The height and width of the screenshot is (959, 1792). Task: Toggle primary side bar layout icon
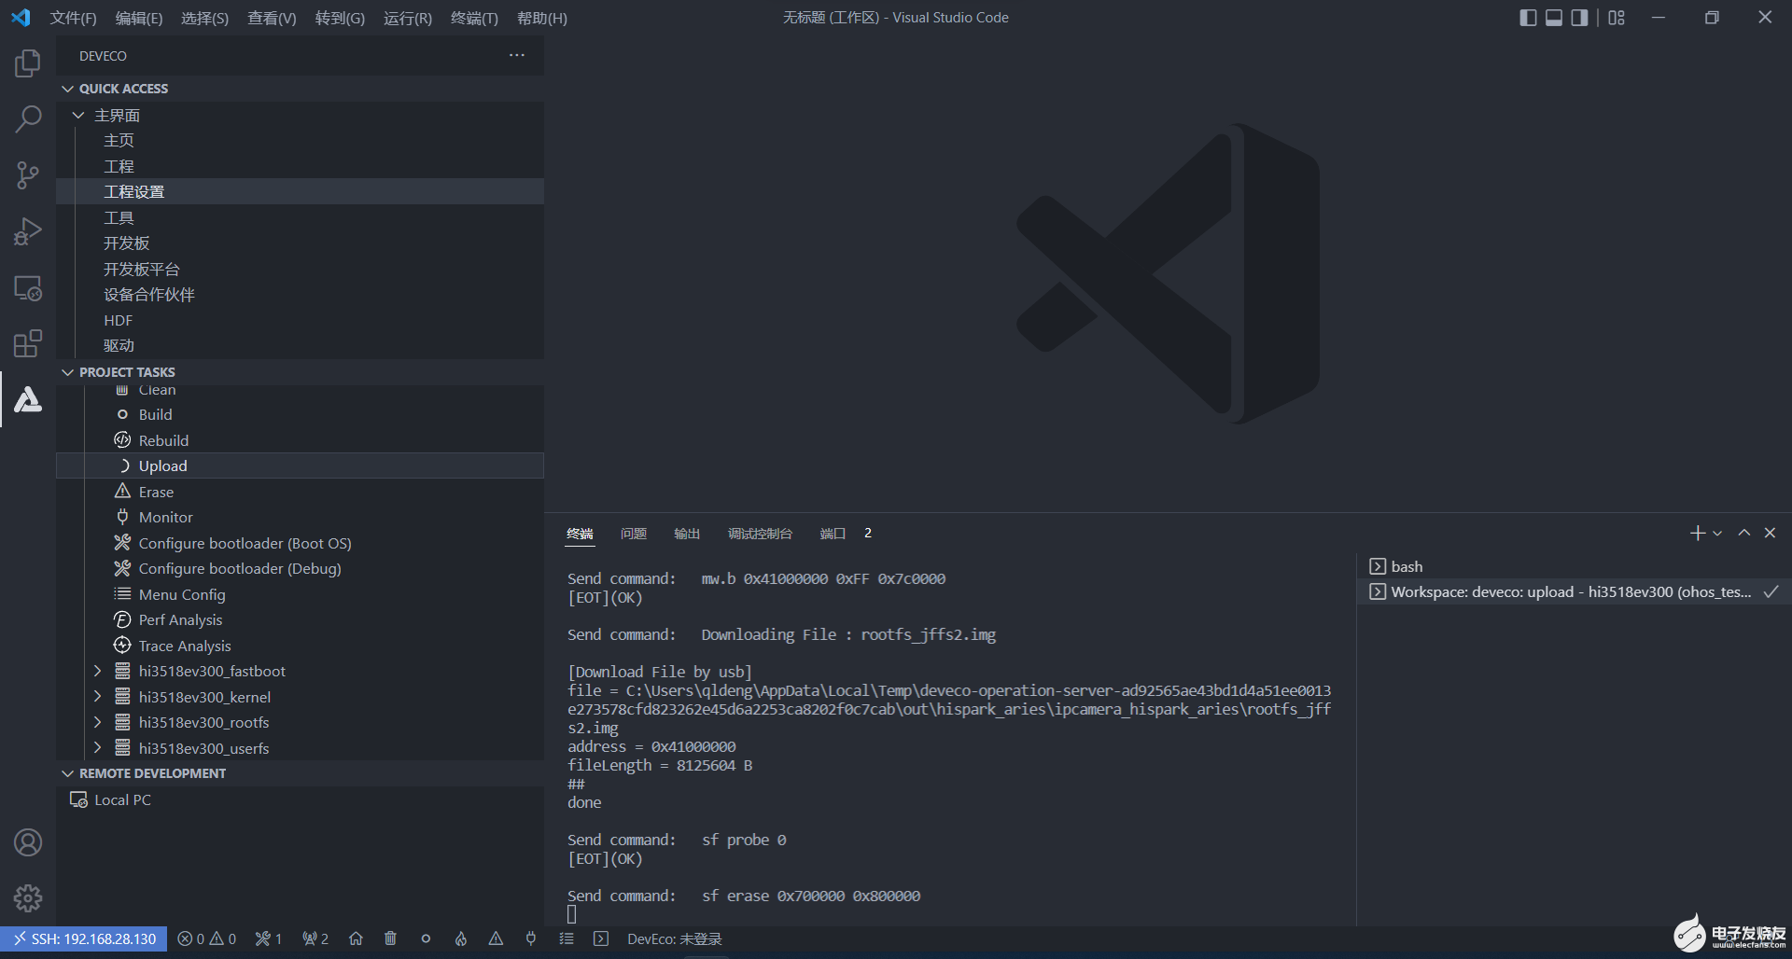(x=1528, y=18)
